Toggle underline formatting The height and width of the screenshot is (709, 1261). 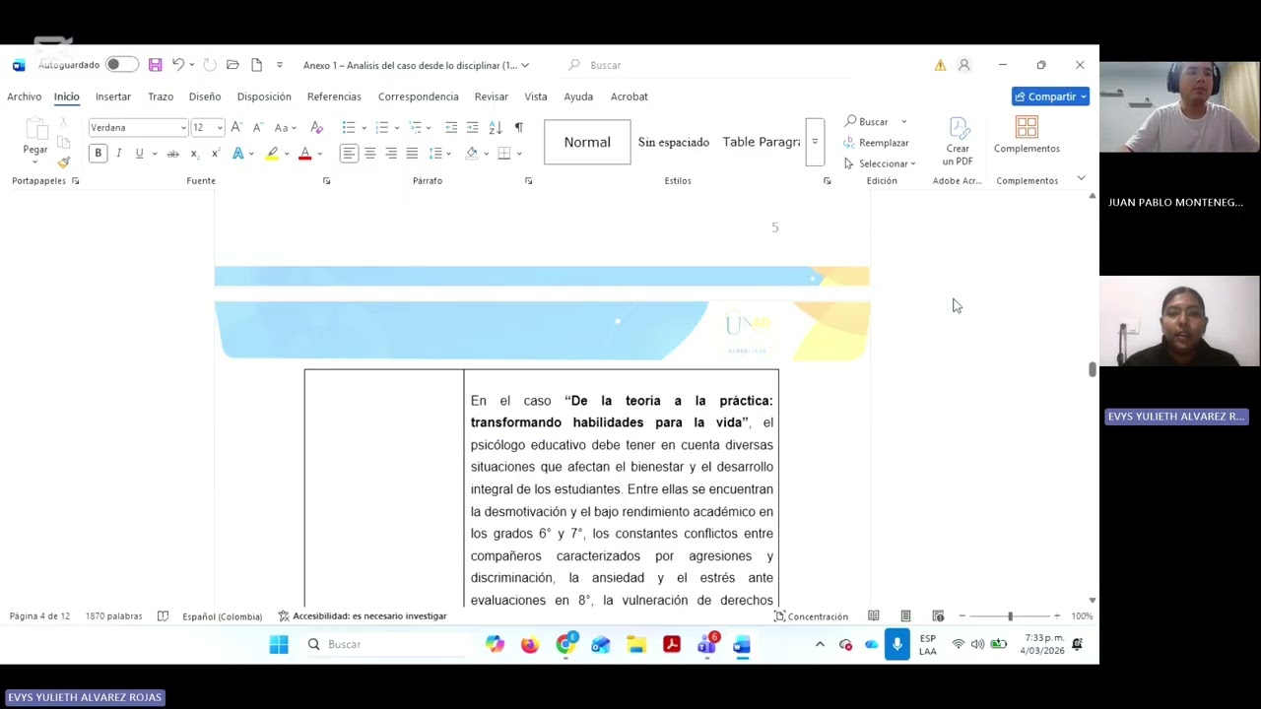pyautogui.click(x=139, y=154)
